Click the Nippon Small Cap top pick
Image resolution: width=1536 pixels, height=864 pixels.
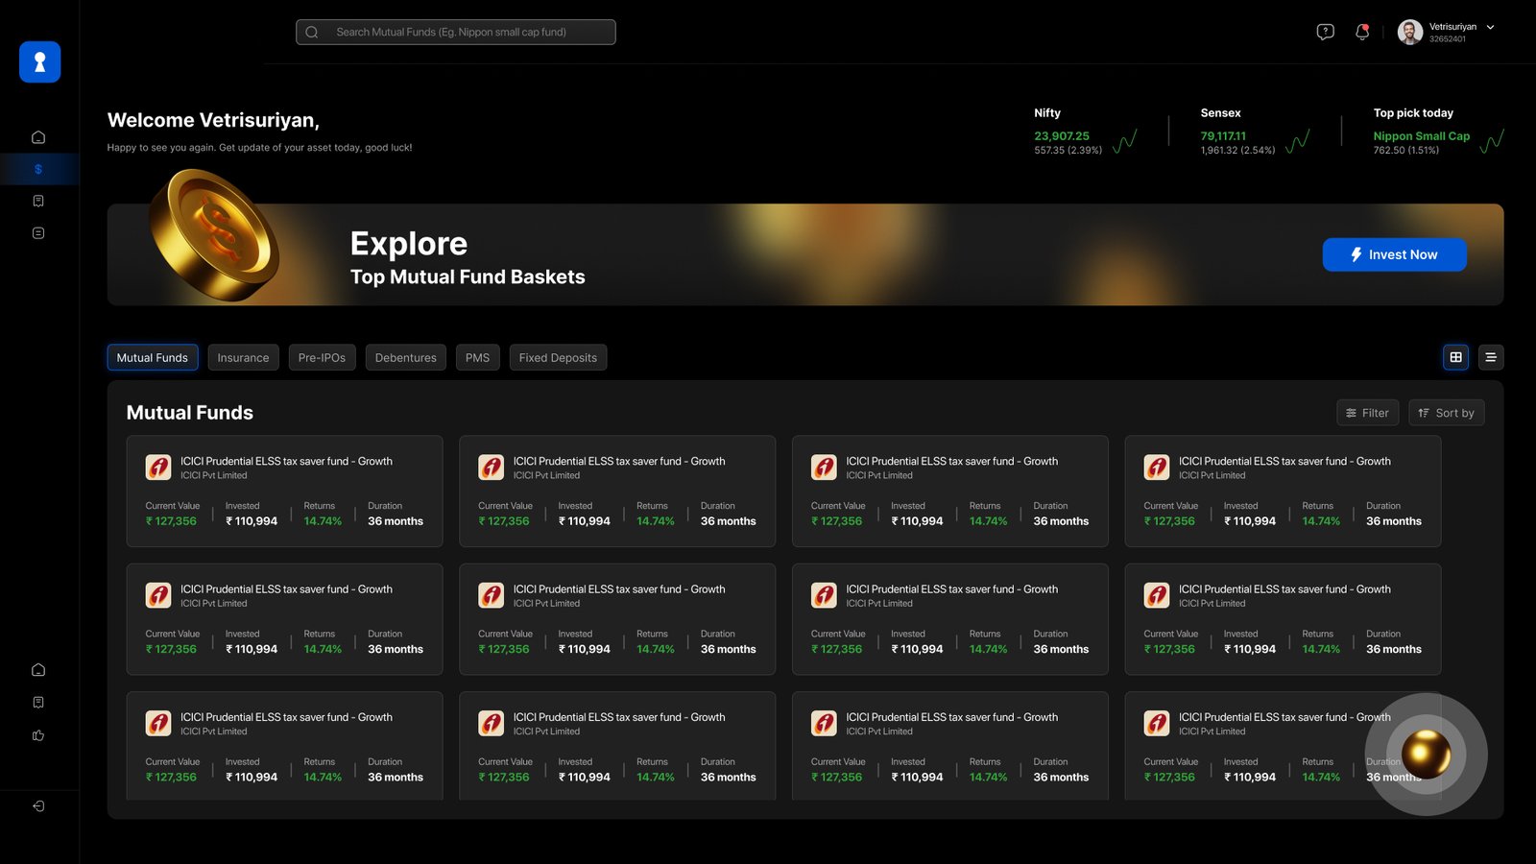point(1421,136)
